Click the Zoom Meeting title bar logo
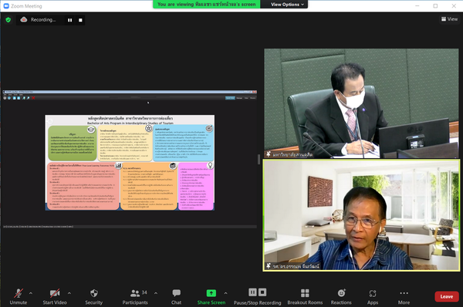Screen dimensions: 463x307 pyautogui.click(x=6, y=6)
